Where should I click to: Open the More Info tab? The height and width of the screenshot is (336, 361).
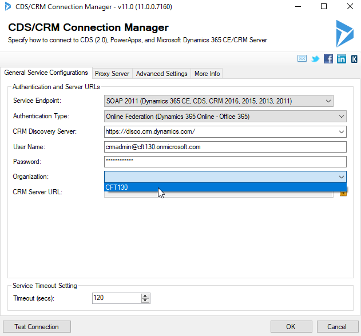[x=207, y=74]
